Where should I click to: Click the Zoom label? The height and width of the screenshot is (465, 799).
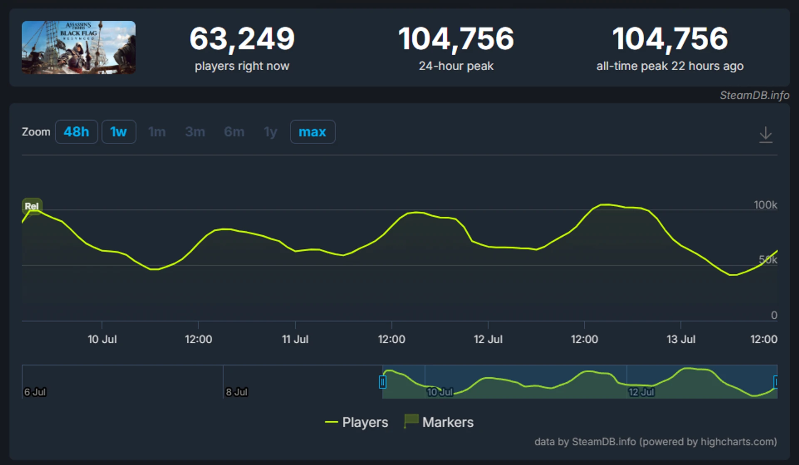pos(36,132)
